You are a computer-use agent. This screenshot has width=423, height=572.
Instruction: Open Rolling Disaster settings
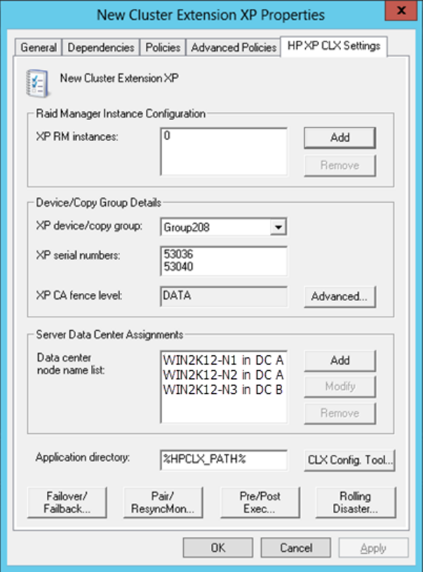coord(356,503)
